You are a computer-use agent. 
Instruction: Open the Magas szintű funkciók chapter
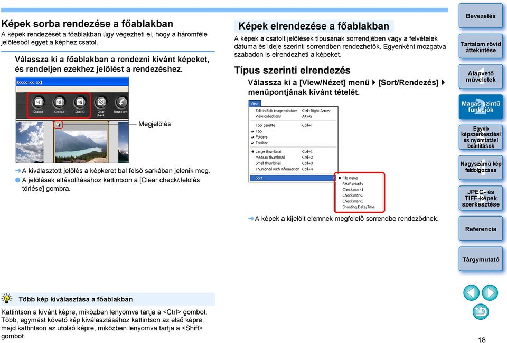pos(481,107)
